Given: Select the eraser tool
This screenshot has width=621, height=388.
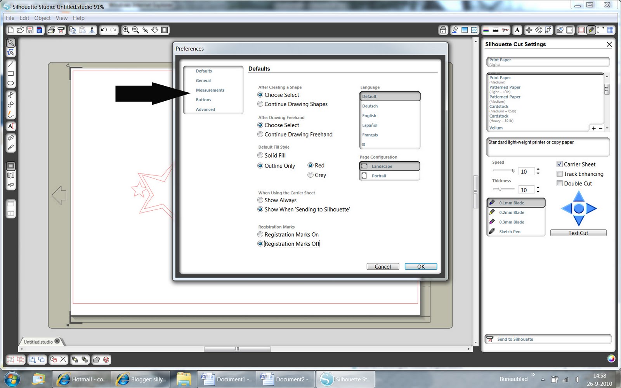Looking at the screenshot, I should point(11,138).
